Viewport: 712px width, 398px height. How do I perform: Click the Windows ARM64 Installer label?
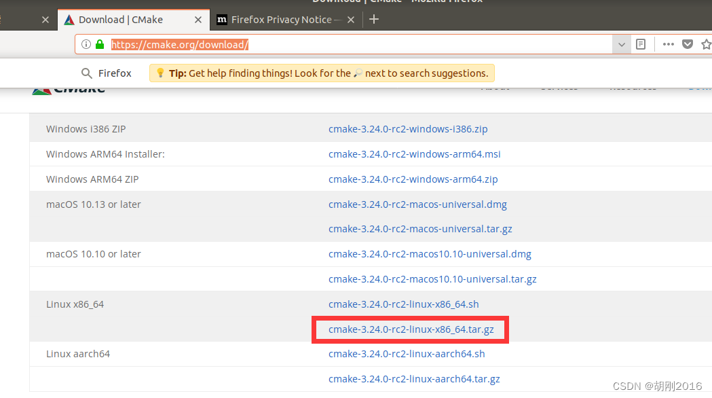point(105,154)
